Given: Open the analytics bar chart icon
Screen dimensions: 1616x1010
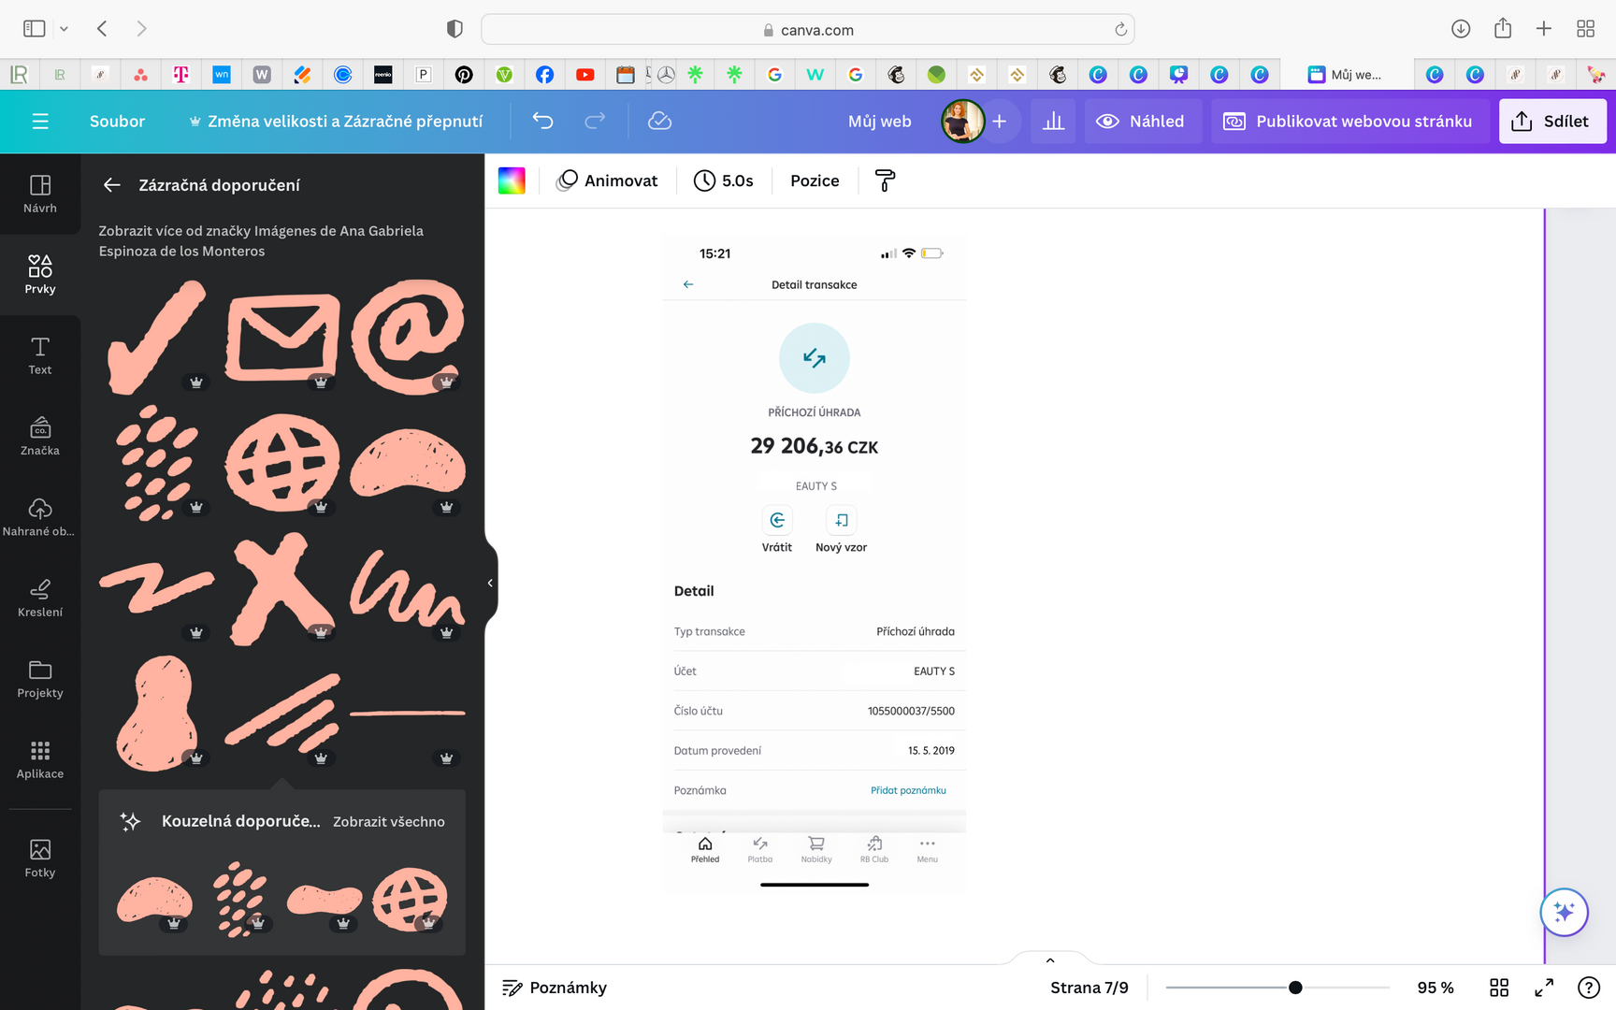Looking at the screenshot, I should coord(1054,121).
